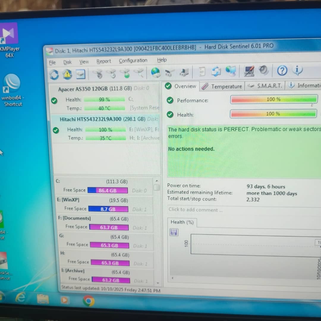Click the refresh toolbar icon
The height and width of the screenshot is (321, 321).
54,74
